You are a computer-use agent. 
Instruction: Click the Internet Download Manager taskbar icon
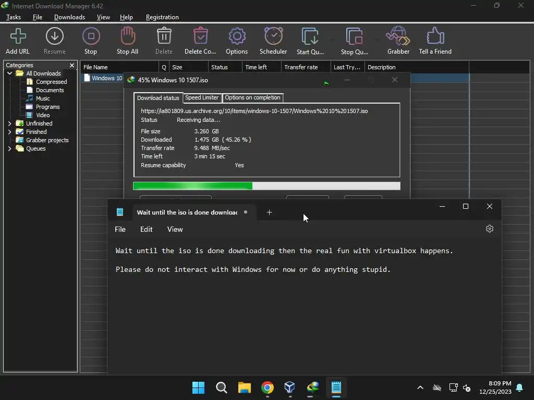coord(313,387)
